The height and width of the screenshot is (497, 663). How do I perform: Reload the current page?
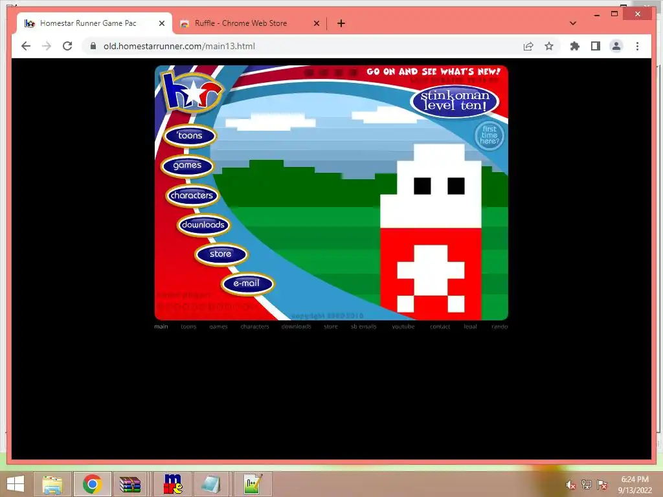tap(67, 46)
